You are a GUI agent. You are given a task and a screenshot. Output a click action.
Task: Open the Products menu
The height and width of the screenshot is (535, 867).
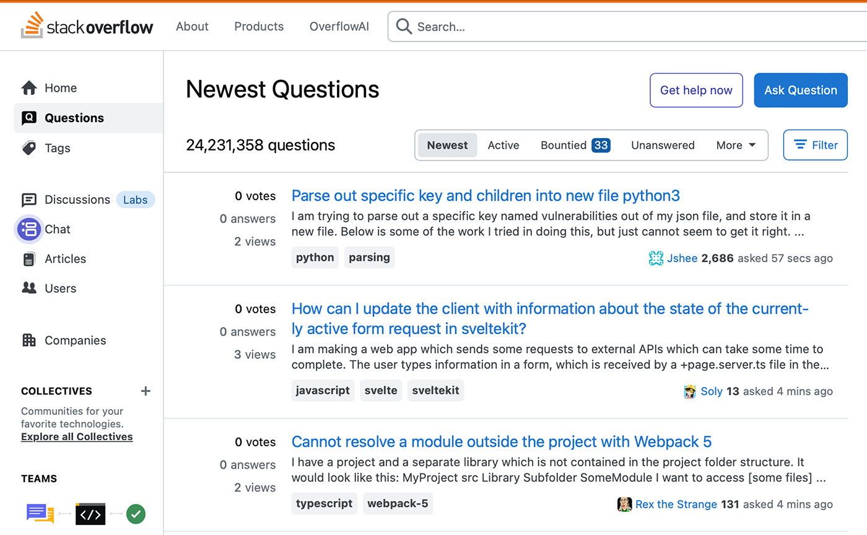click(x=259, y=26)
